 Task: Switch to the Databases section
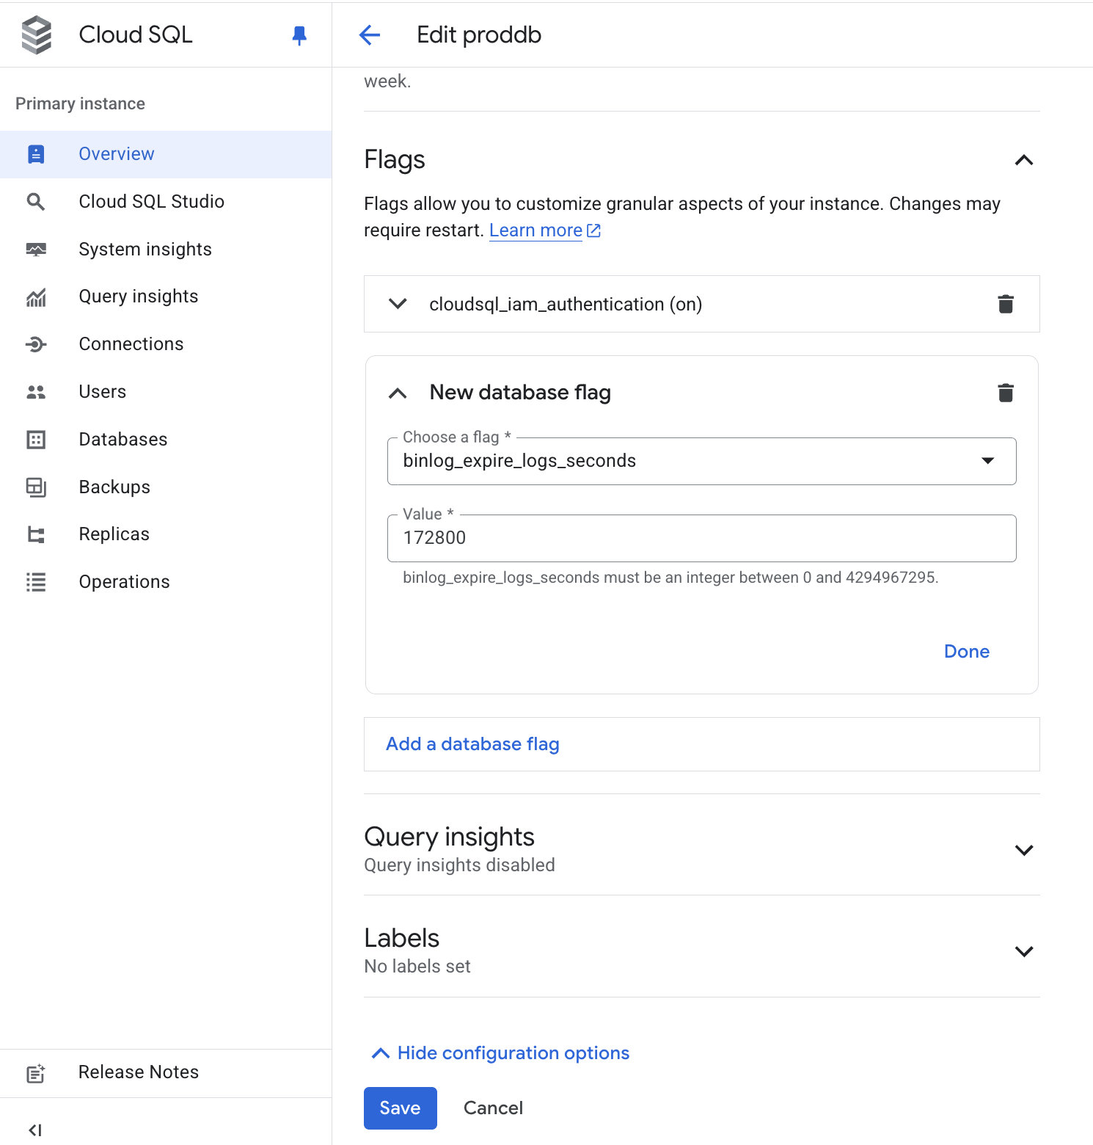click(123, 439)
